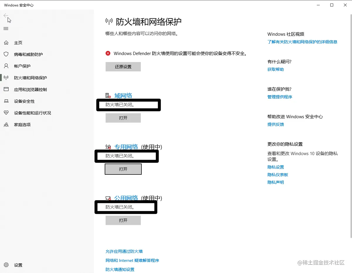The height and width of the screenshot is (273, 352).
Task: Click the domain network building icon
Action: coord(108,95)
